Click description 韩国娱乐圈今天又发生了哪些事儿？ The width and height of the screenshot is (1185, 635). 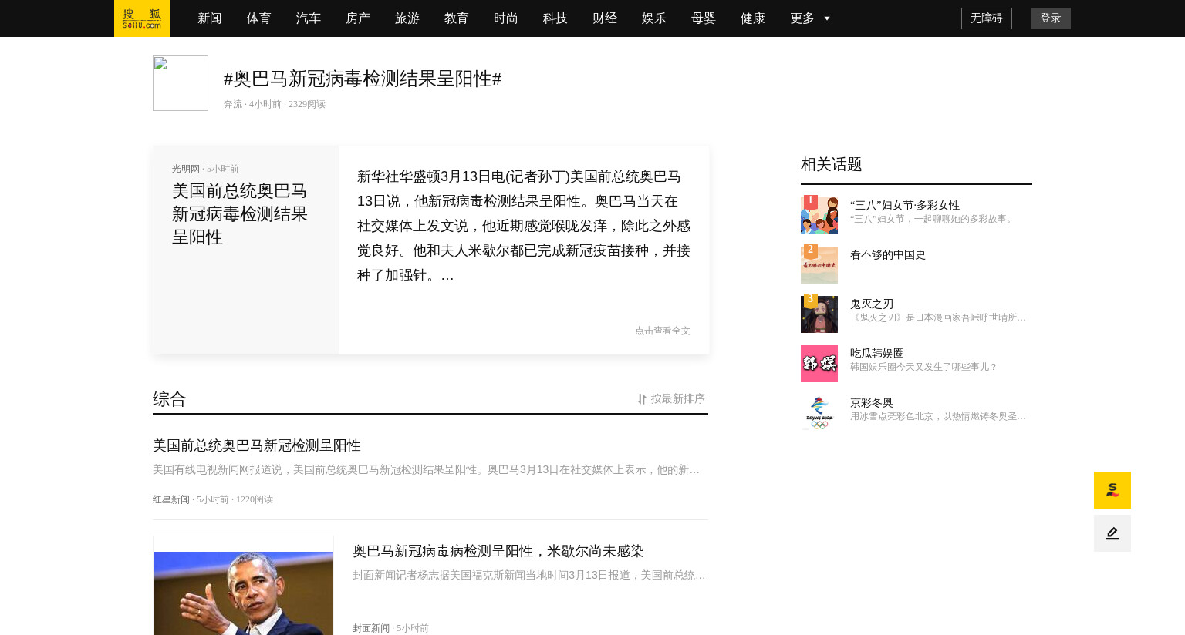click(x=924, y=367)
